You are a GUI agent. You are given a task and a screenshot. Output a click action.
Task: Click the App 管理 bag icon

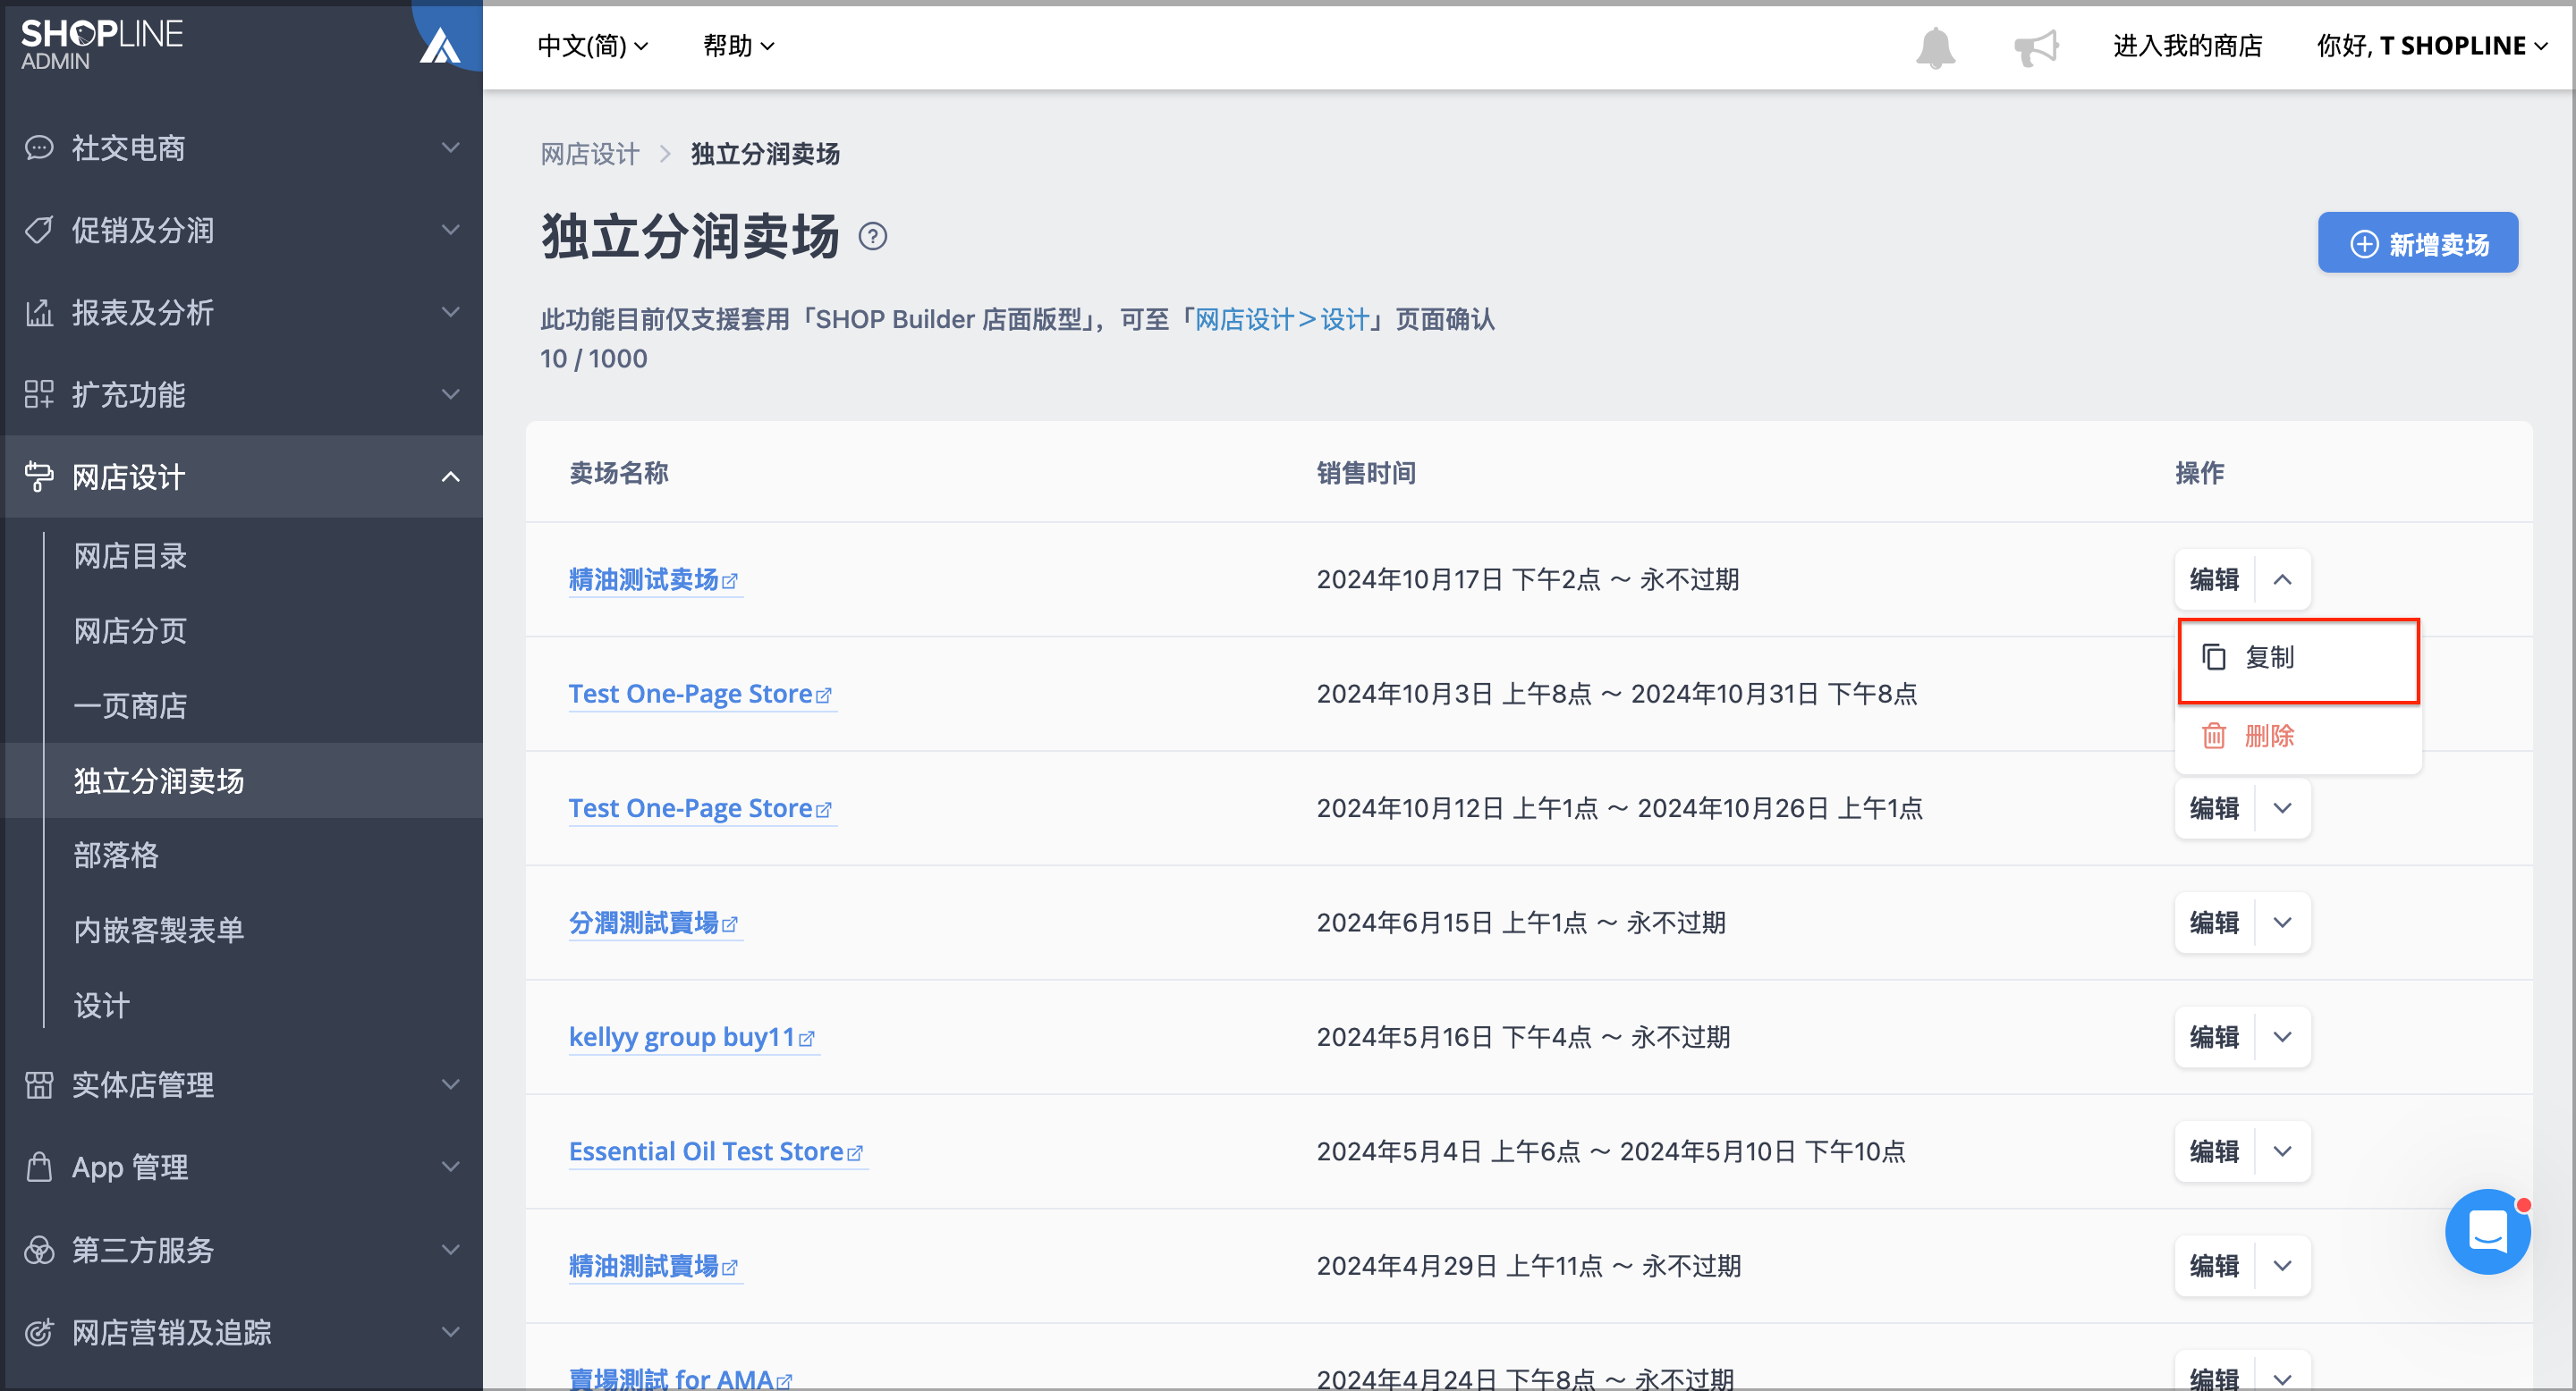click(39, 1166)
